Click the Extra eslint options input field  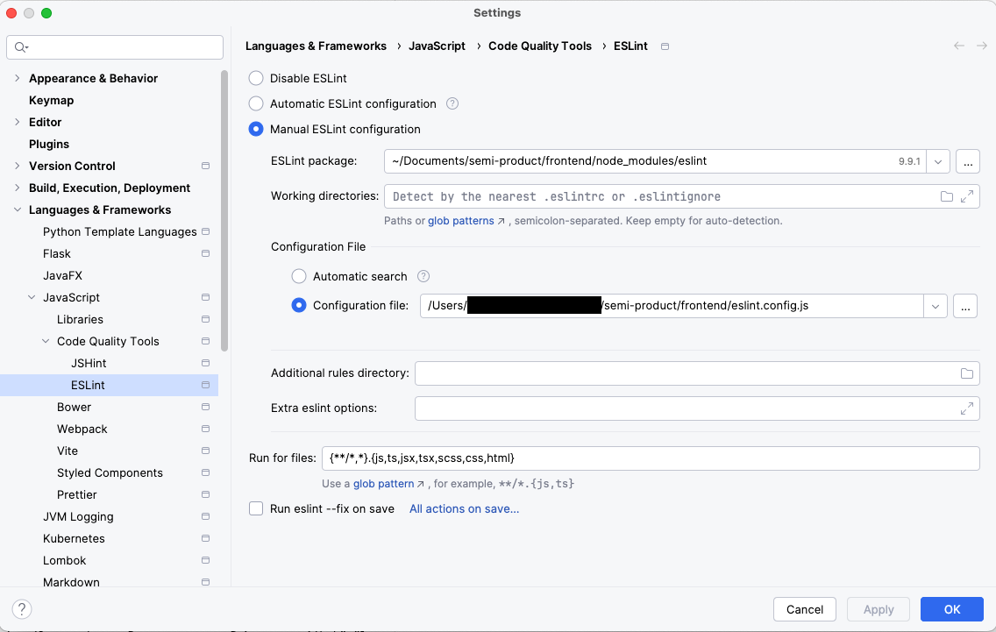point(697,408)
